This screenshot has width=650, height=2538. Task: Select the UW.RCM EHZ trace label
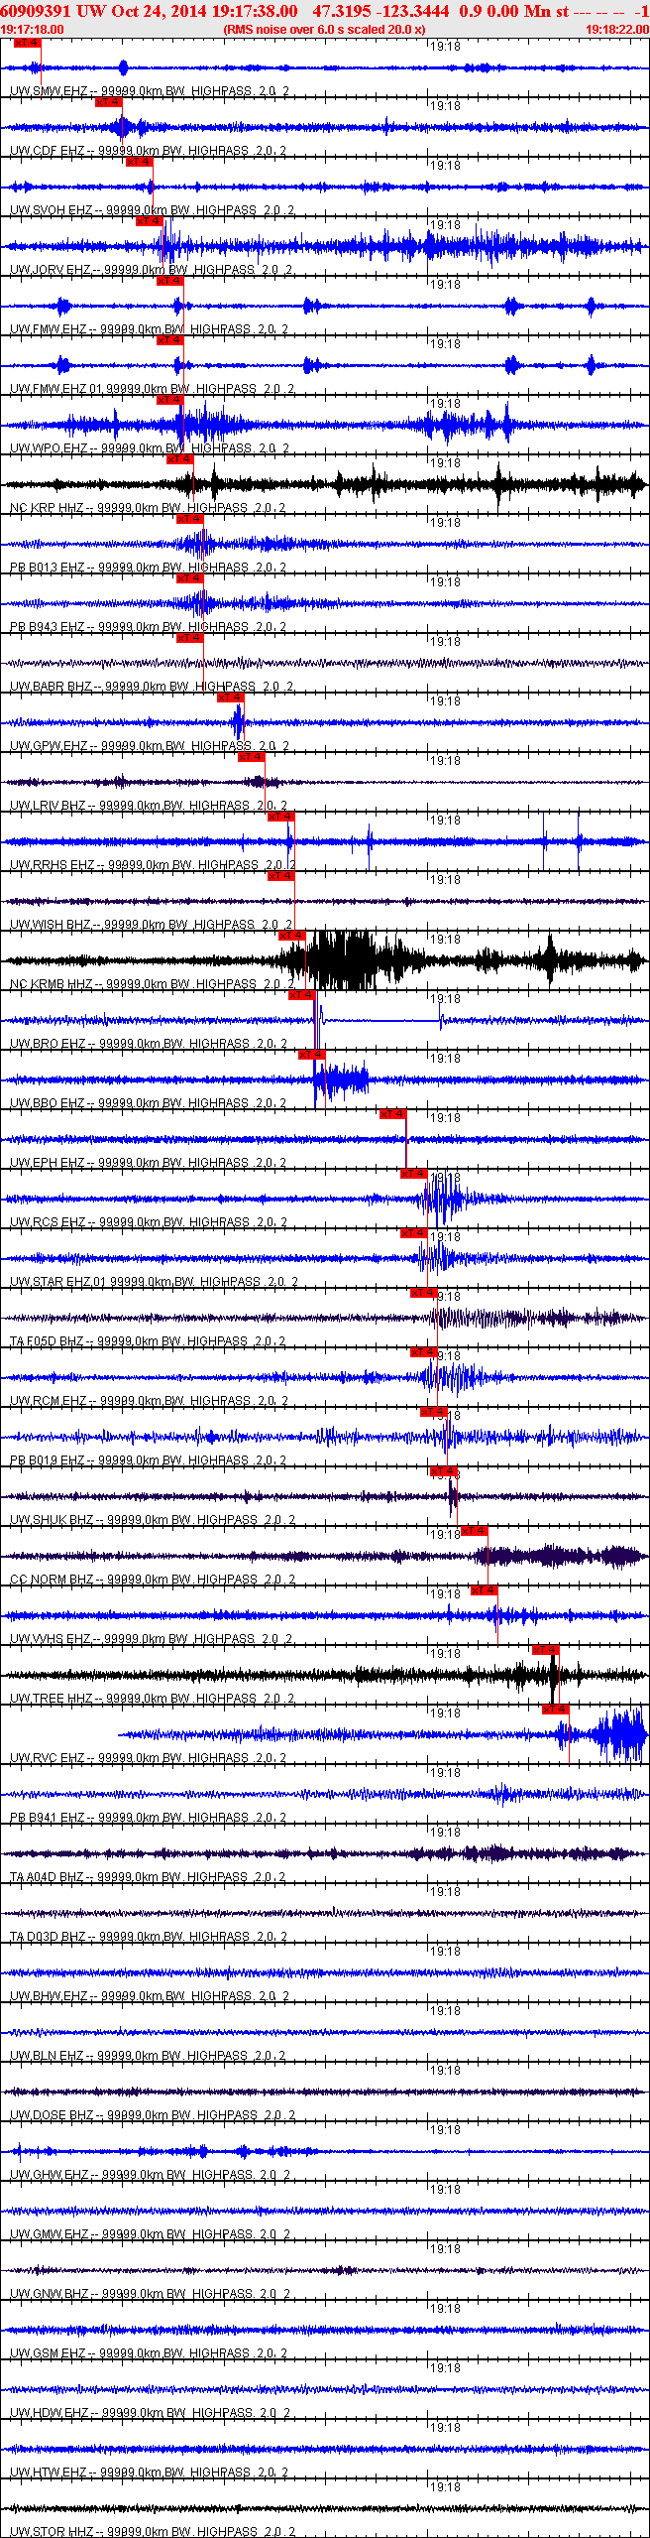click(150, 1401)
